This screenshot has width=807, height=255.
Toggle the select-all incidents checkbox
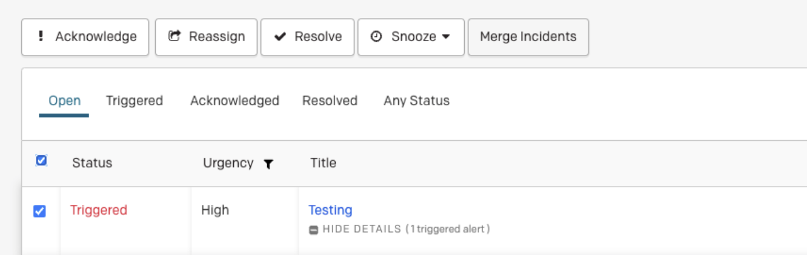pos(41,161)
